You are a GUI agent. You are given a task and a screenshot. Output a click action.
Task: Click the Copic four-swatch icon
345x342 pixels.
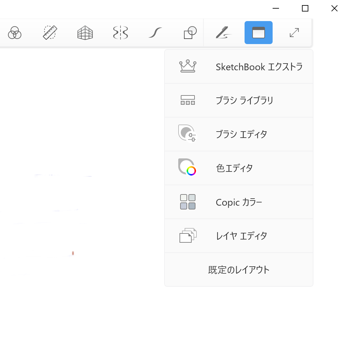[x=188, y=202]
